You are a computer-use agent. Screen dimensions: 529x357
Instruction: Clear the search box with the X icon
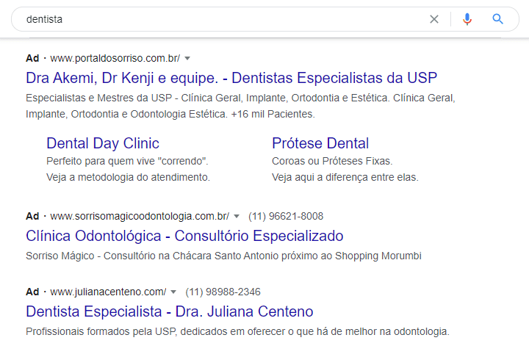pyautogui.click(x=434, y=19)
